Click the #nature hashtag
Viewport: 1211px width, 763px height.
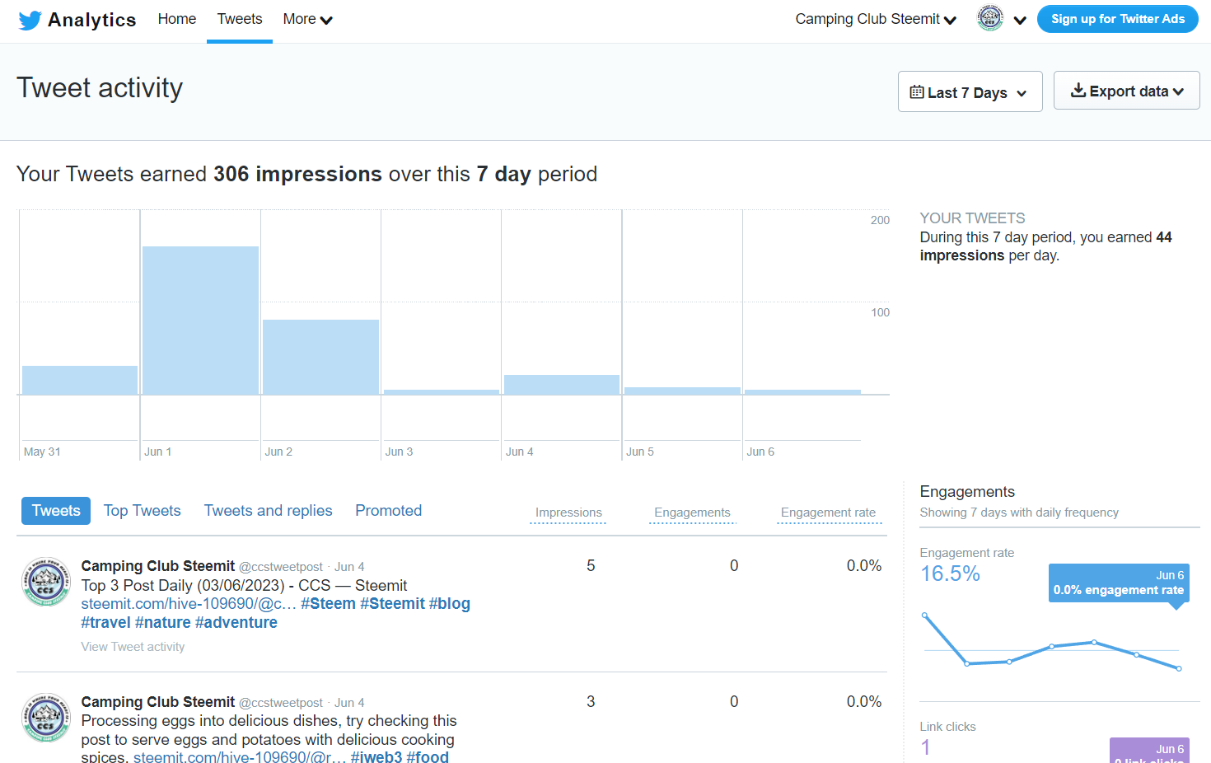162,623
